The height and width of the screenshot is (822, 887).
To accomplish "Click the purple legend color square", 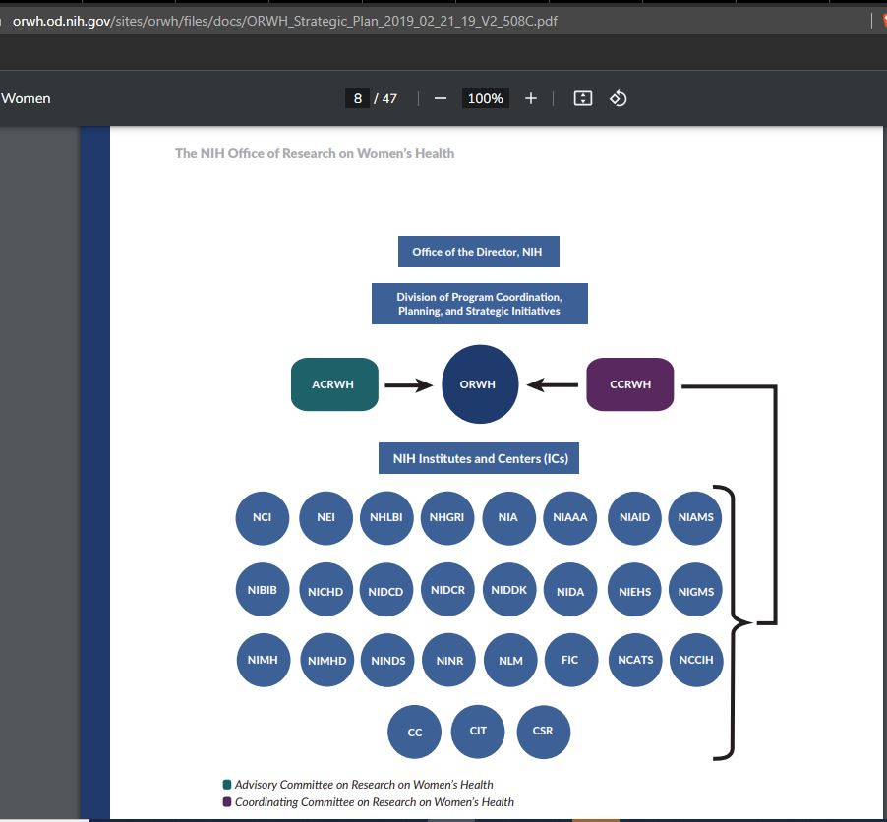I will (227, 801).
